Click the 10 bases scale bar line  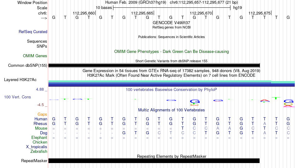click(172, 8)
